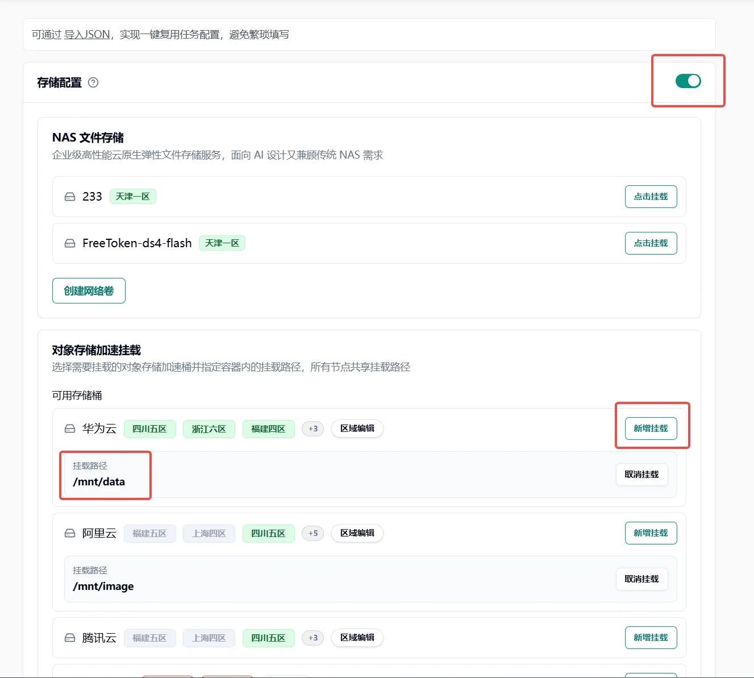Screen dimensions: 754x678
Task: Click 点击挂载 for FreeToken-ds4-flash
Action: 651,243
